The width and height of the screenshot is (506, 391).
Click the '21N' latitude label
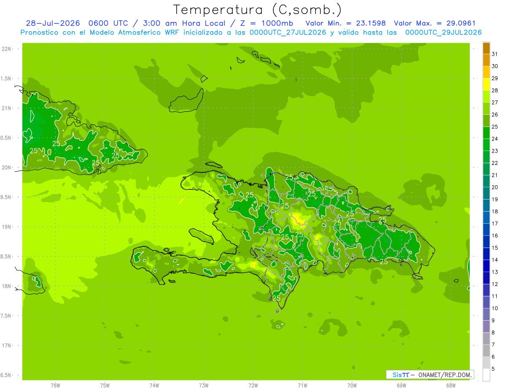[x=6, y=108]
